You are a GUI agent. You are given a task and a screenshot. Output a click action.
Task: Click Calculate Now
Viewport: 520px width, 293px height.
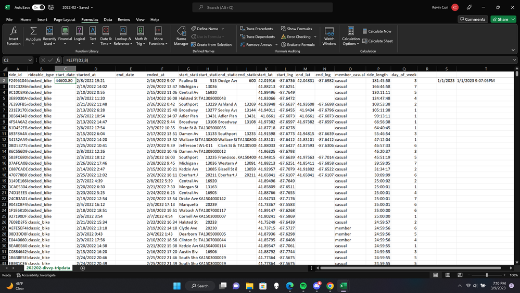click(x=377, y=31)
